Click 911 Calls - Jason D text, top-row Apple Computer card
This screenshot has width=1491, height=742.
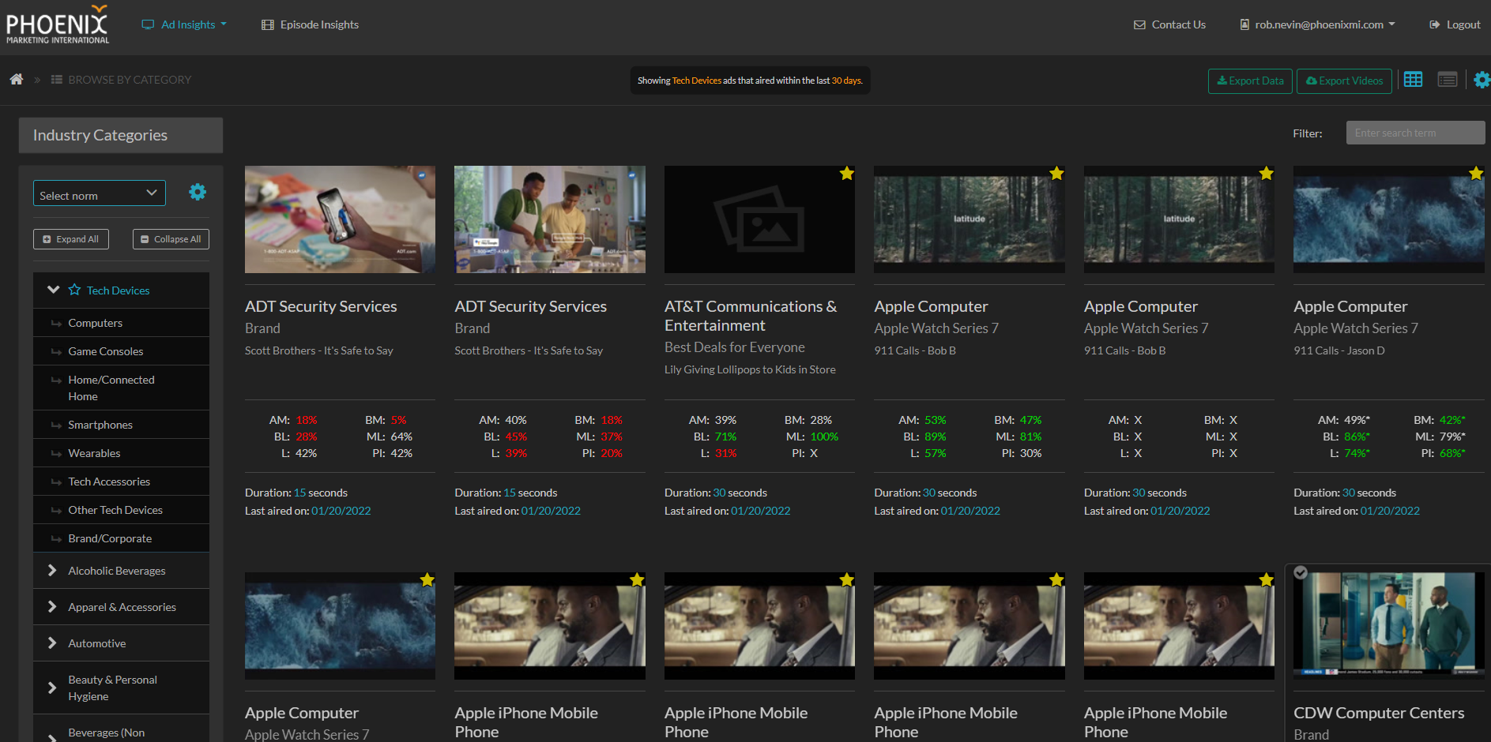(x=1339, y=350)
